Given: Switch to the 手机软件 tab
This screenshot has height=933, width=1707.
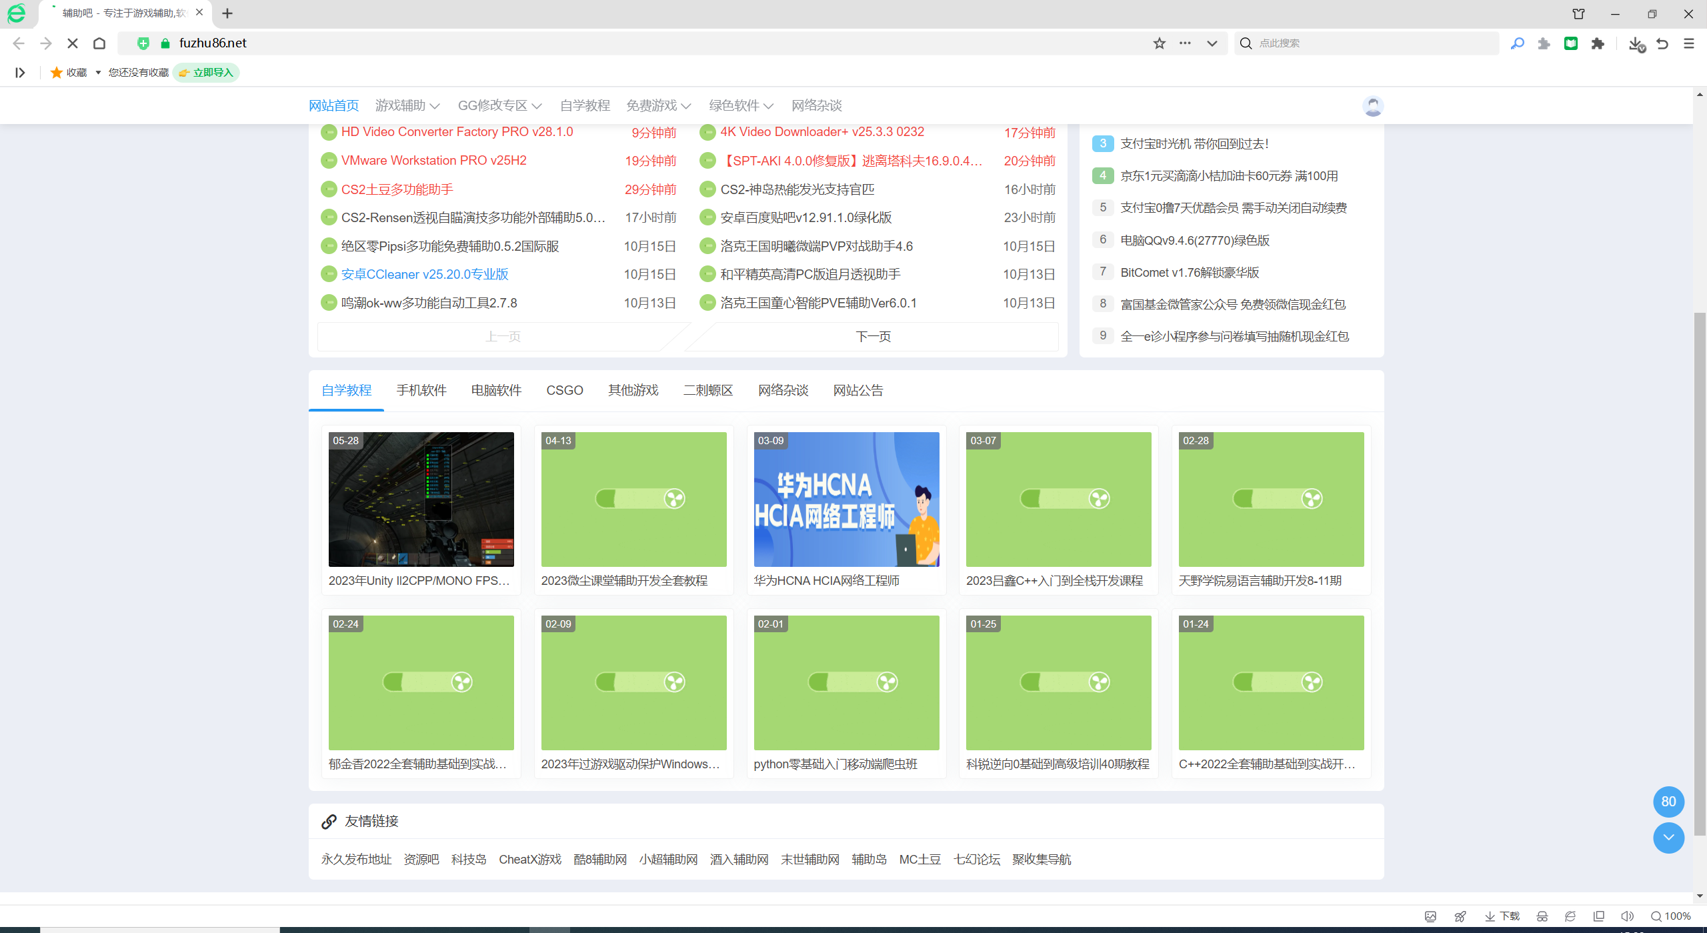Looking at the screenshot, I should (x=421, y=390).
